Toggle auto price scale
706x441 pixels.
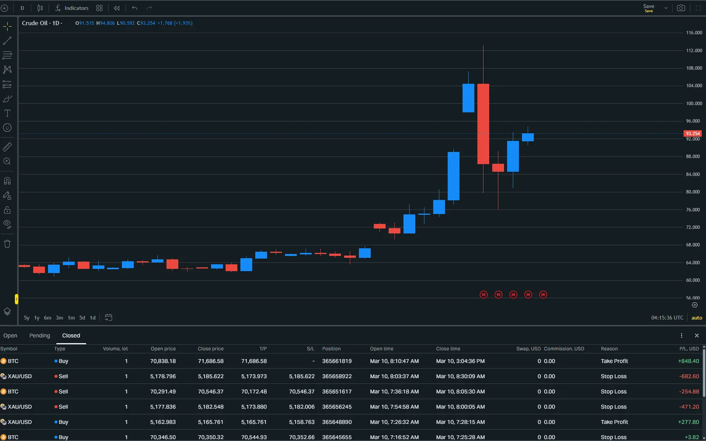696,318
